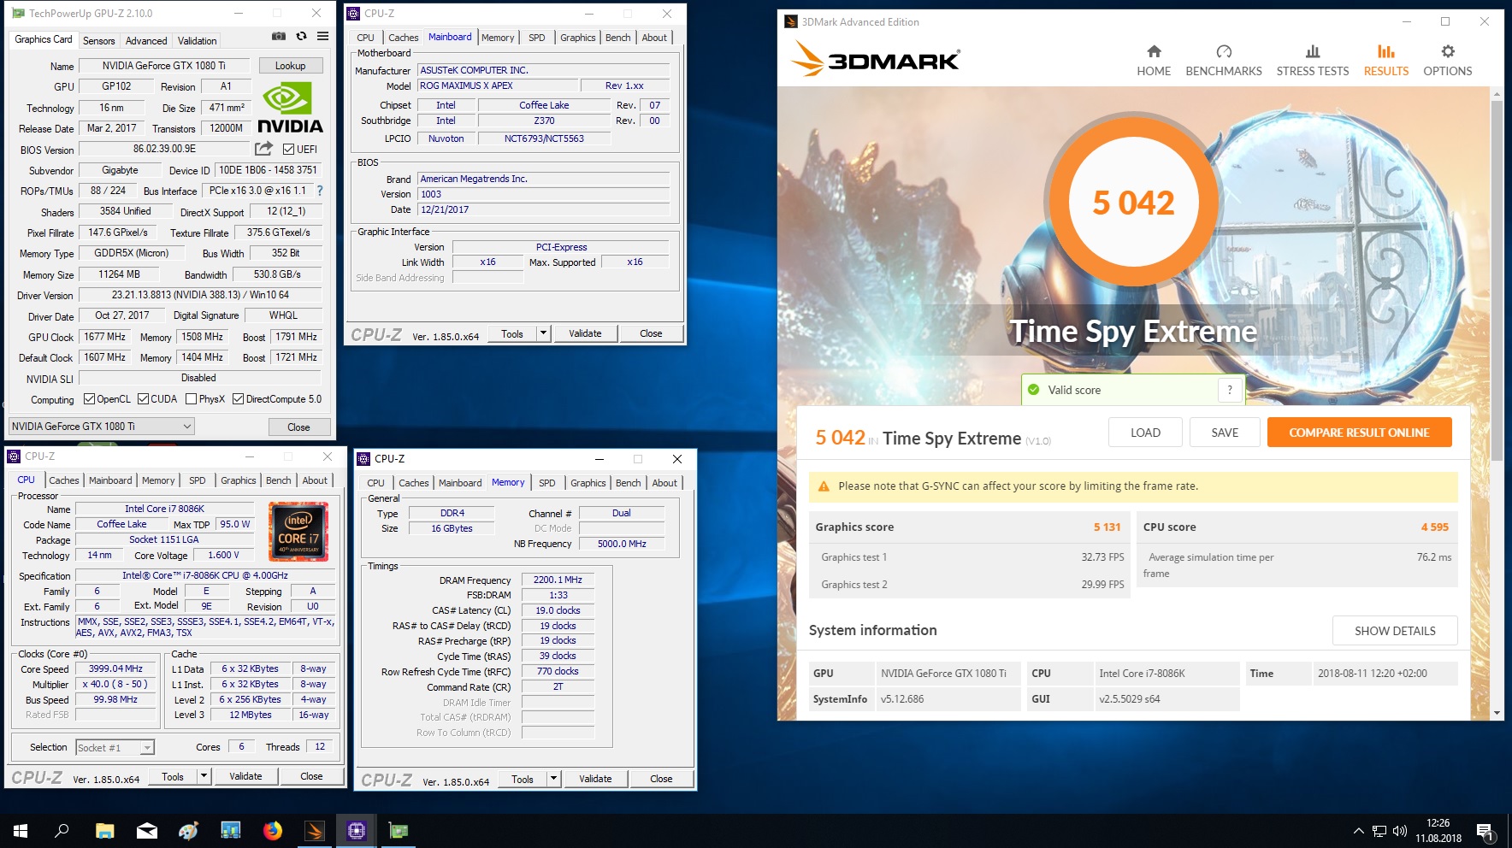Click the NVIDIA logo in GPU-Z
Viewport: 1512px width, 848px height.
pos(290,108)
